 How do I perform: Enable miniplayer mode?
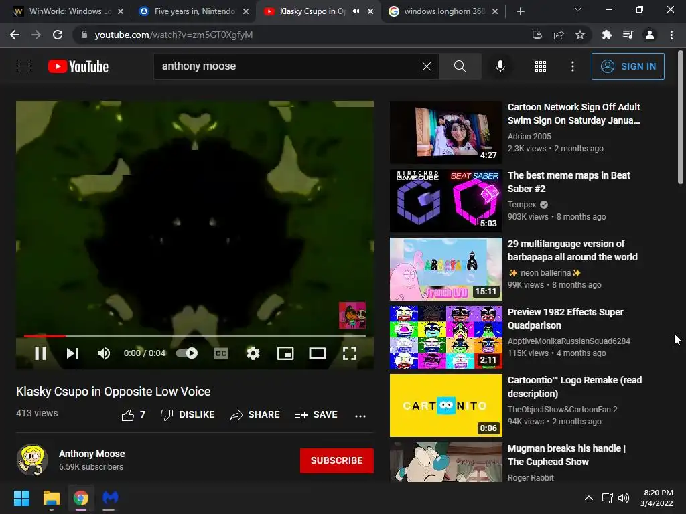click(285, 353)
